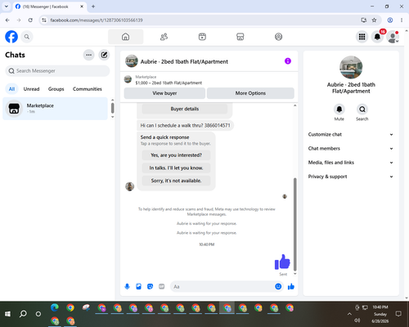Open Windows taskbar search icon
The width and height of the screenshot is (409, 327).
(23, 314)
